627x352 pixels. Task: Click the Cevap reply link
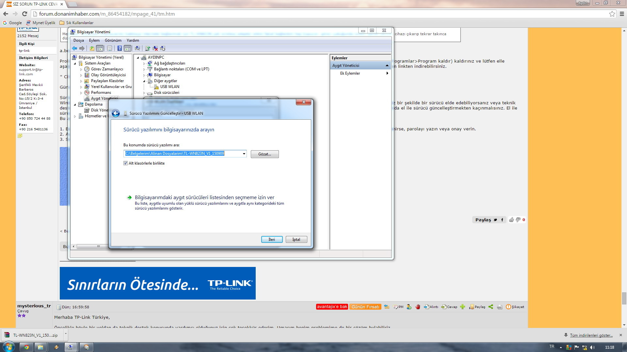449,307
